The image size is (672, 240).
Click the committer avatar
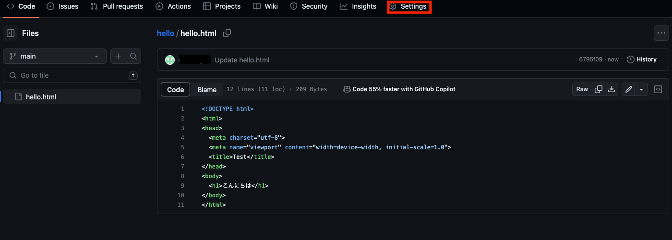point(170,60)
